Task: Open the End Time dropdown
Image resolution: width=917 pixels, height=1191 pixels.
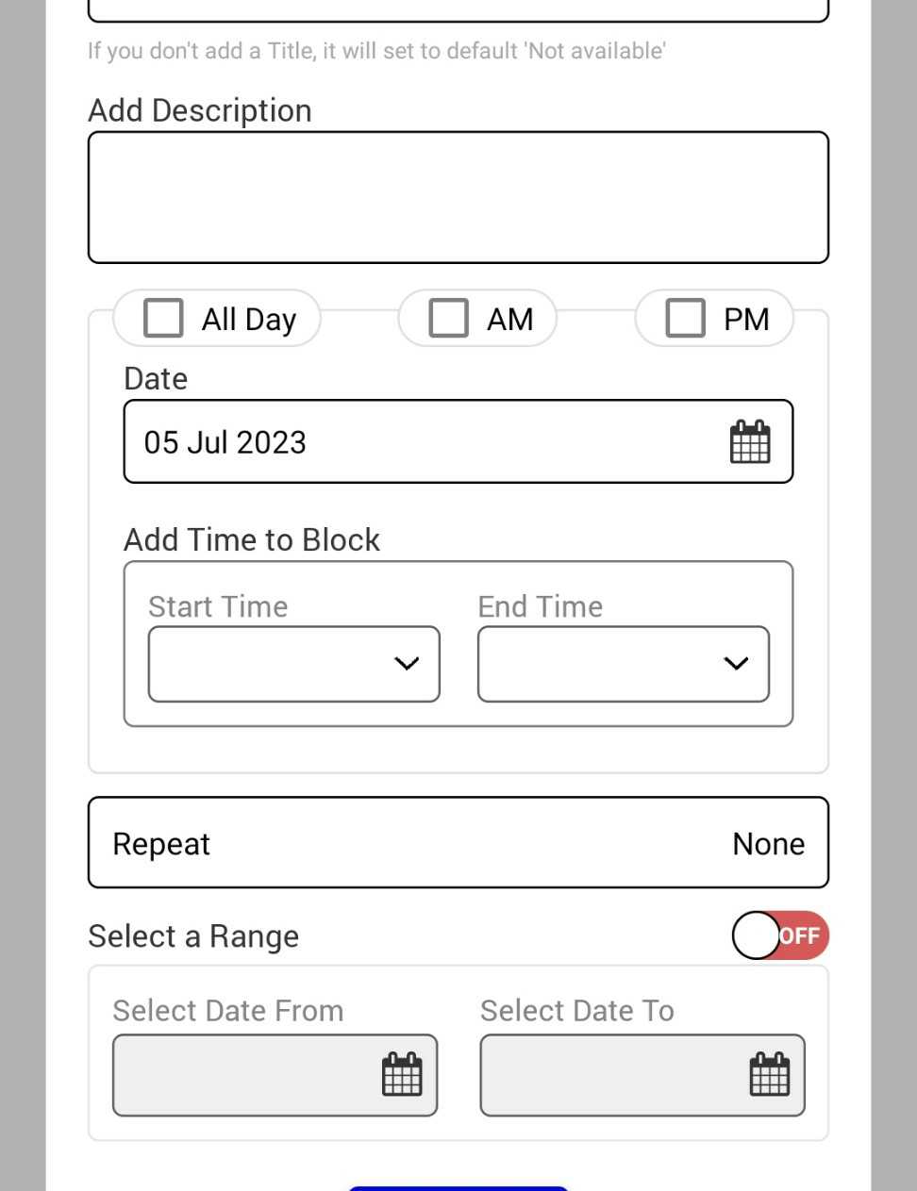Action: (x=623, y=664)
